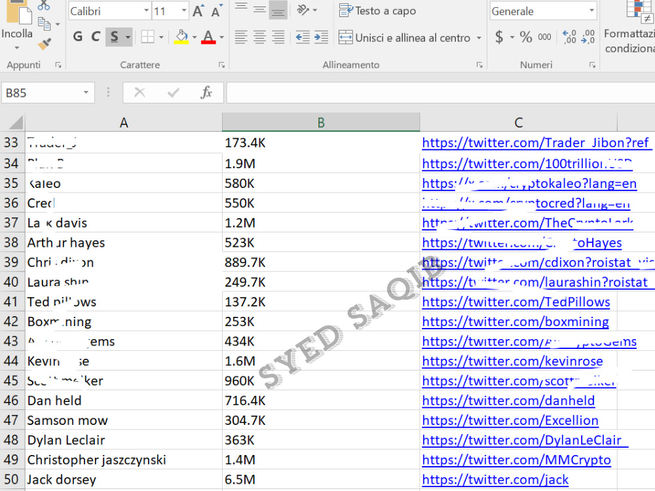Select the cell with 6.5M
The width and height of the screenshot is (655, 491).
321,480
